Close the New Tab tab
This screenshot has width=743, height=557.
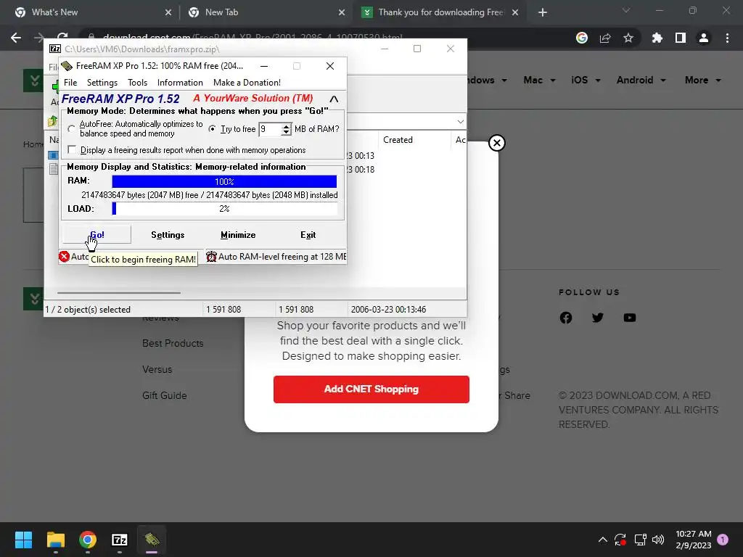(342, 12)
